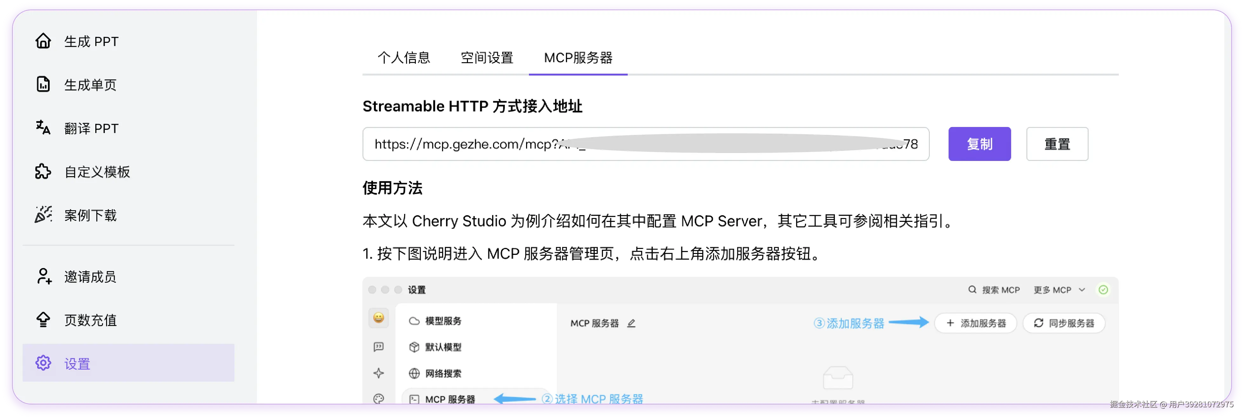Open the 生成 PPT home icon
This screenshot has height=419, width=1244.
click(43, 41)
